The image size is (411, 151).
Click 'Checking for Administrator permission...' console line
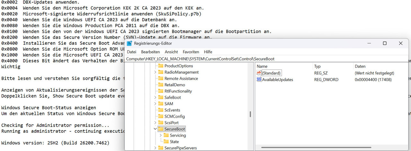[x=55, y=125]
